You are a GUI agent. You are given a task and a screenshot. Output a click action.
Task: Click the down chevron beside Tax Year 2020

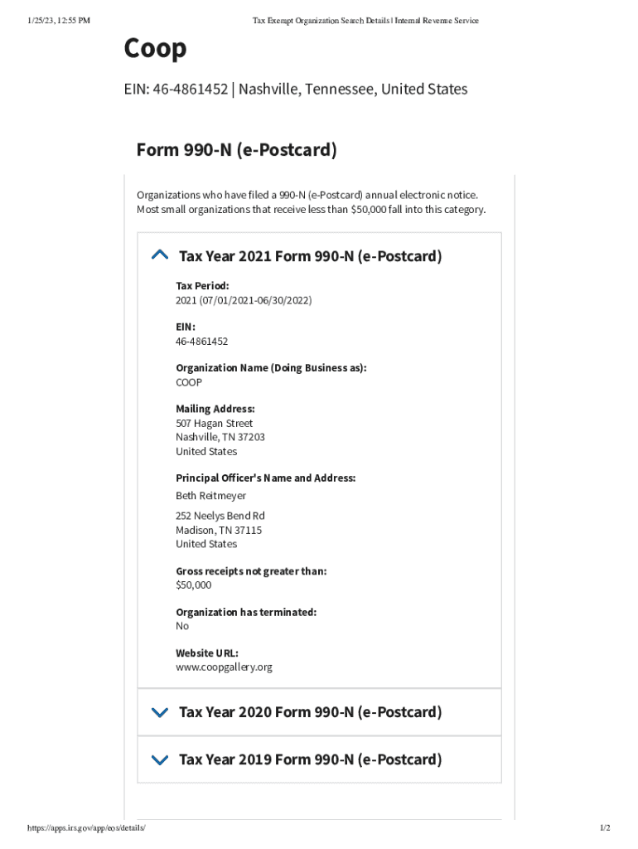pos(160,712)
